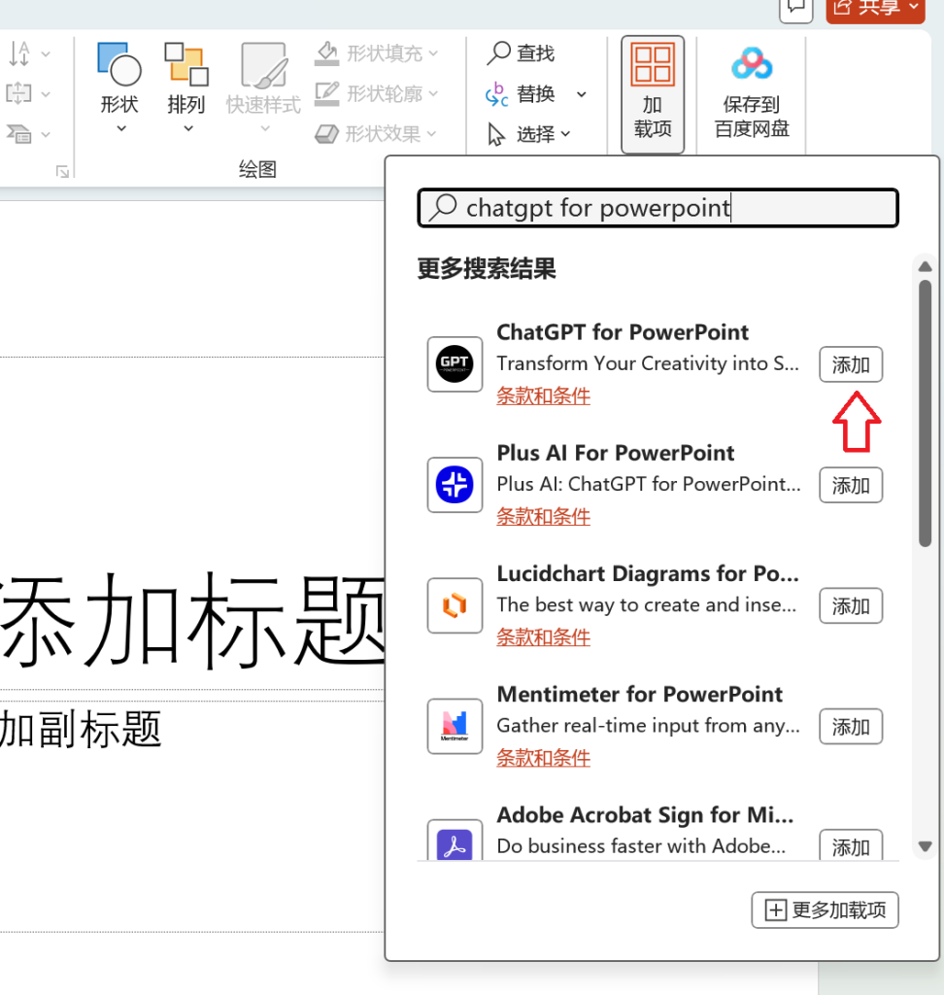Click the ChatGPT for PowerPoint app icon
Image resolution: width=944 pixels, height=995 pixels.
pyautogui.click(x=455, y=364)
